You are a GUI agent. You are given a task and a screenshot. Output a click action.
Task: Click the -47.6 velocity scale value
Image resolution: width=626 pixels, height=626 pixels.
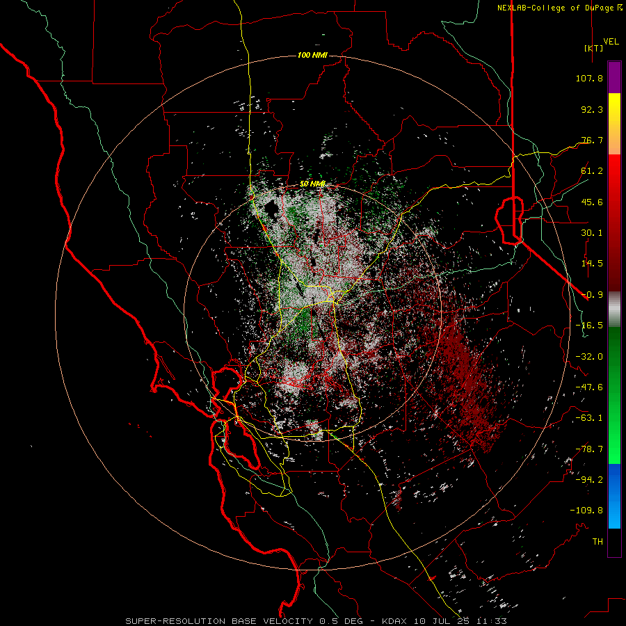click(x=589, y=387)
